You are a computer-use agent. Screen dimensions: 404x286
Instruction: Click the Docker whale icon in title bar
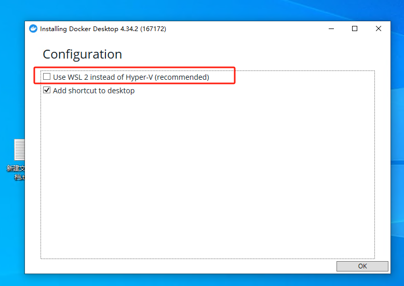pyautogui.click(x=33, y=29)
